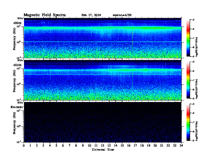Screen dimensions: 216x167
Task: Click the -5 tick on dH/dt color scale
Action: pyautogui.click(x=193, y=20)
